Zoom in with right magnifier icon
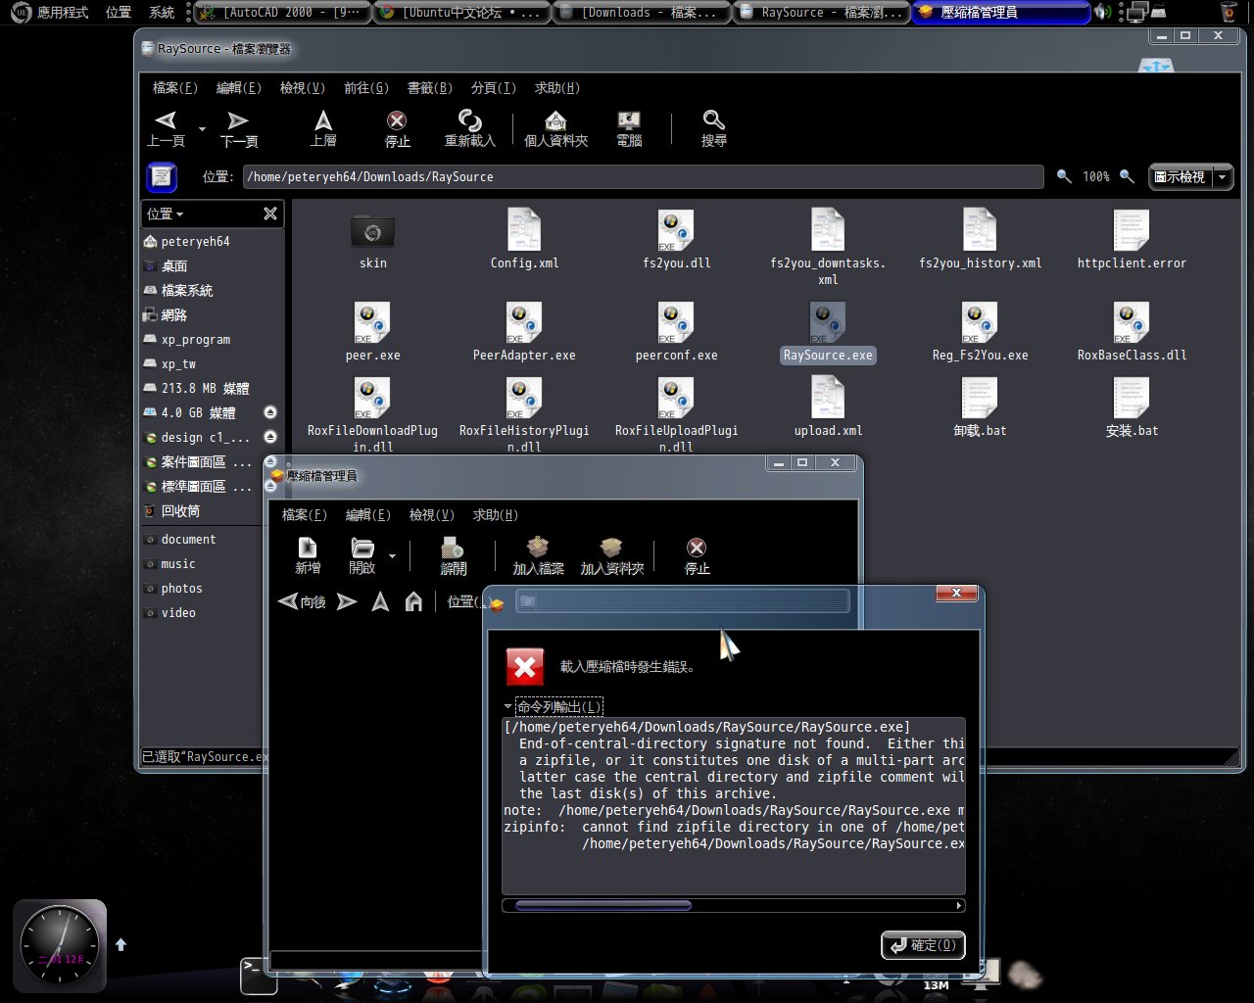This screenshot has height=1003, width=1254. point(1127,176)
